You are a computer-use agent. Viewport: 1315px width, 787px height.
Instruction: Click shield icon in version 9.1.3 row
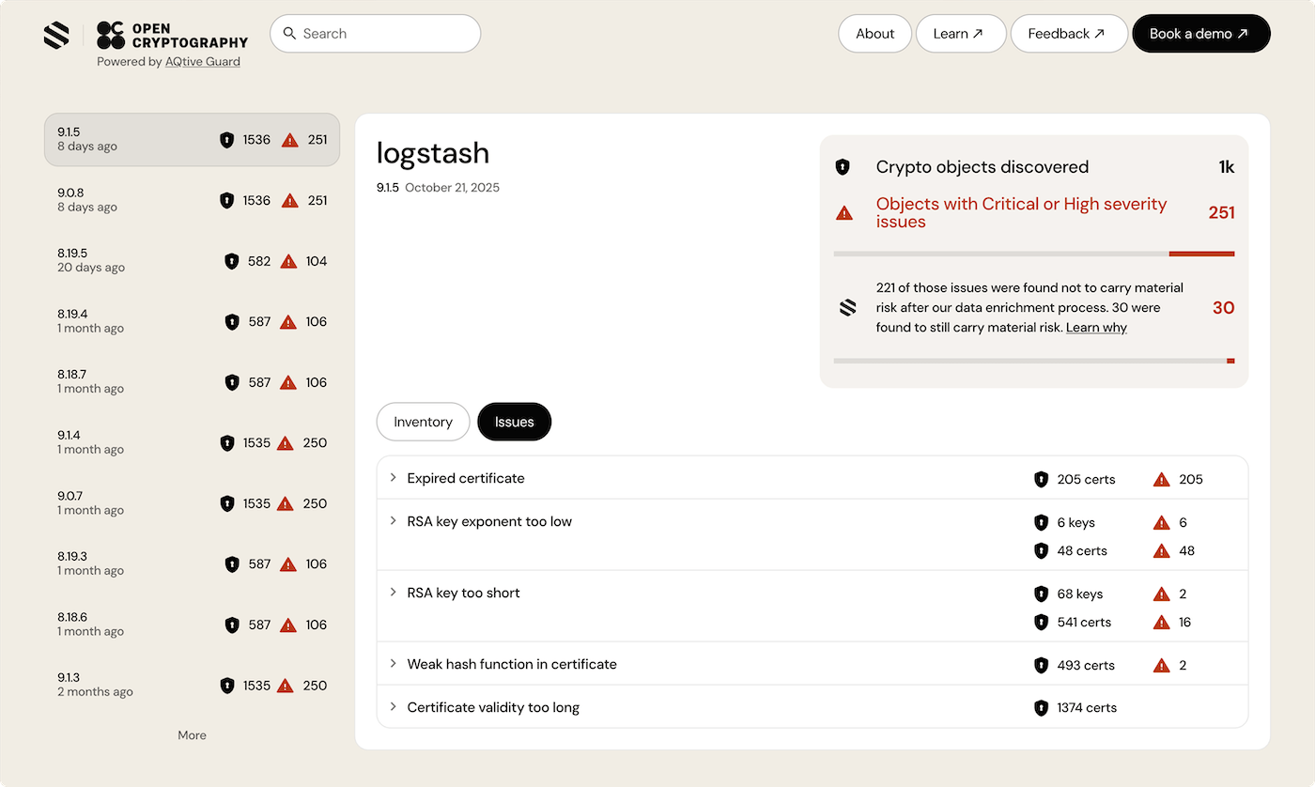[x=226, y=686]
